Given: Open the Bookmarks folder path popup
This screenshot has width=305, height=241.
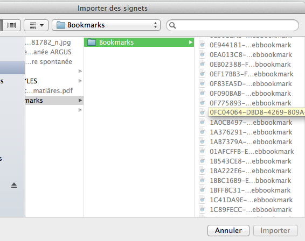Looking at the screenshot, I should pos(106,25).
